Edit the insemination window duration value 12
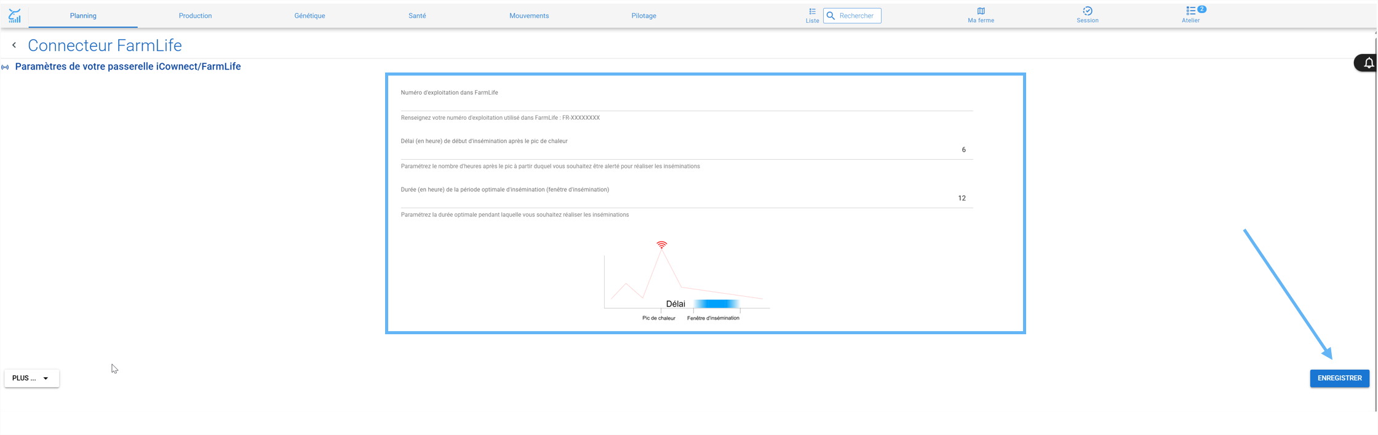Screen dimensions: 1378x435 (x=687, y=198)
